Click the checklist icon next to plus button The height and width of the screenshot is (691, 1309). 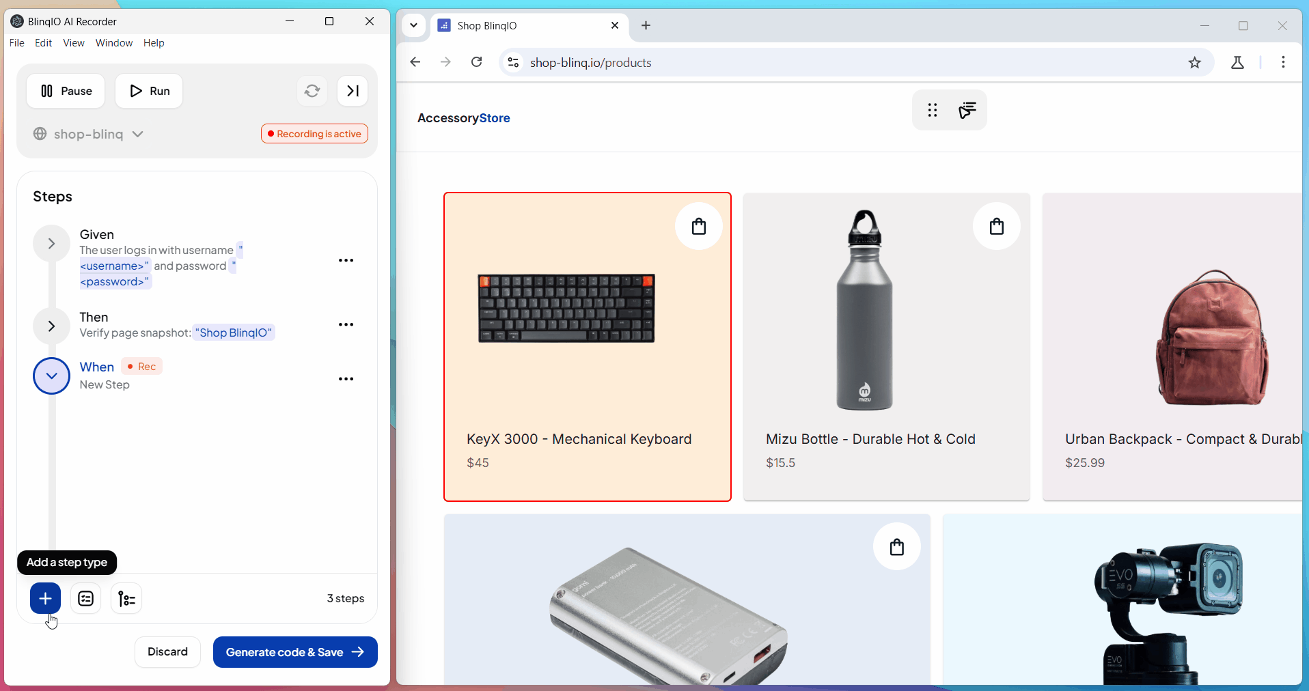pos(86,599)
